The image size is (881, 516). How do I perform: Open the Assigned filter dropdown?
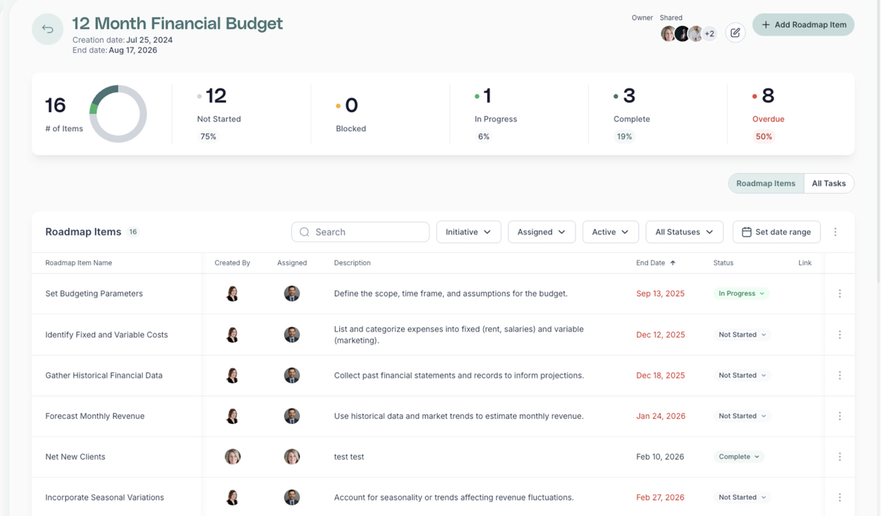542,232
